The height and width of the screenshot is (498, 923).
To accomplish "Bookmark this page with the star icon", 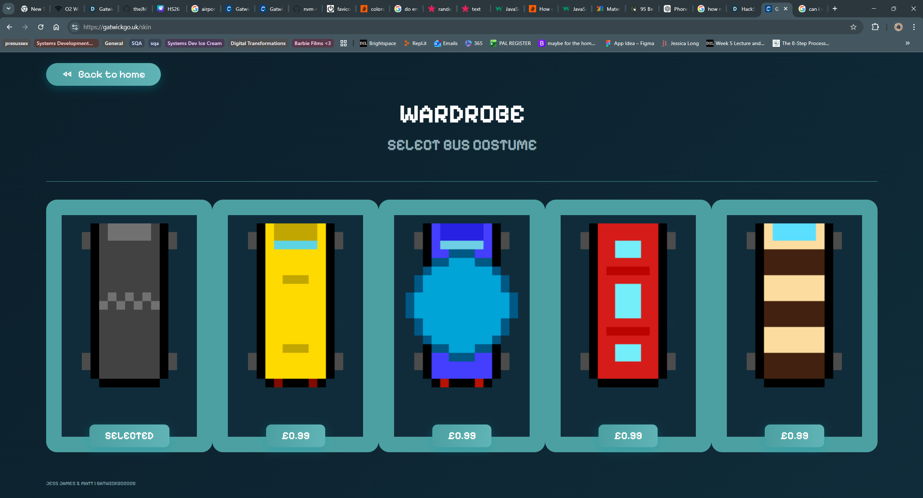I will pos(853,27).
